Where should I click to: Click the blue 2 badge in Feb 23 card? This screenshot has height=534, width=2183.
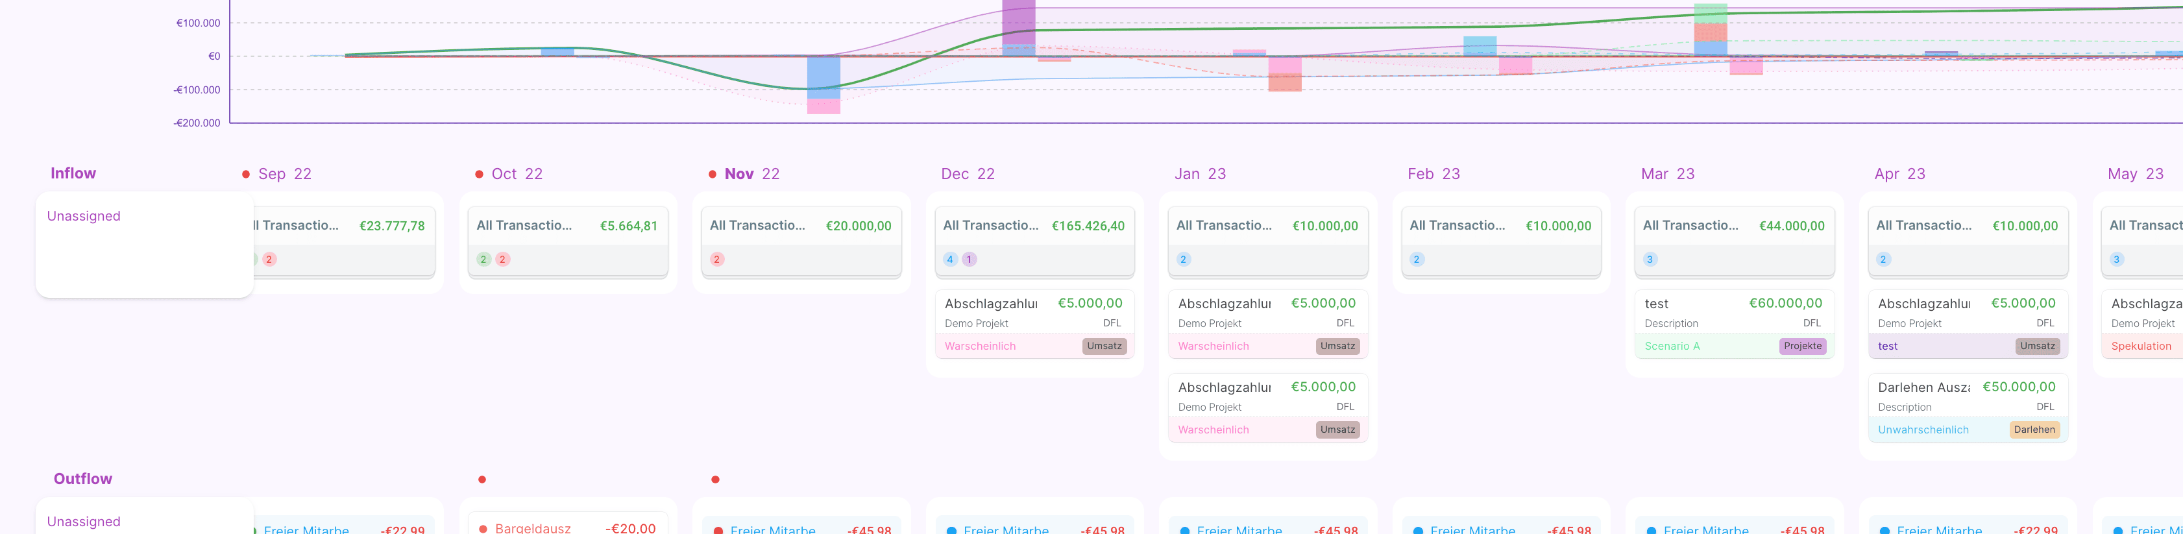coord(1416,260)
